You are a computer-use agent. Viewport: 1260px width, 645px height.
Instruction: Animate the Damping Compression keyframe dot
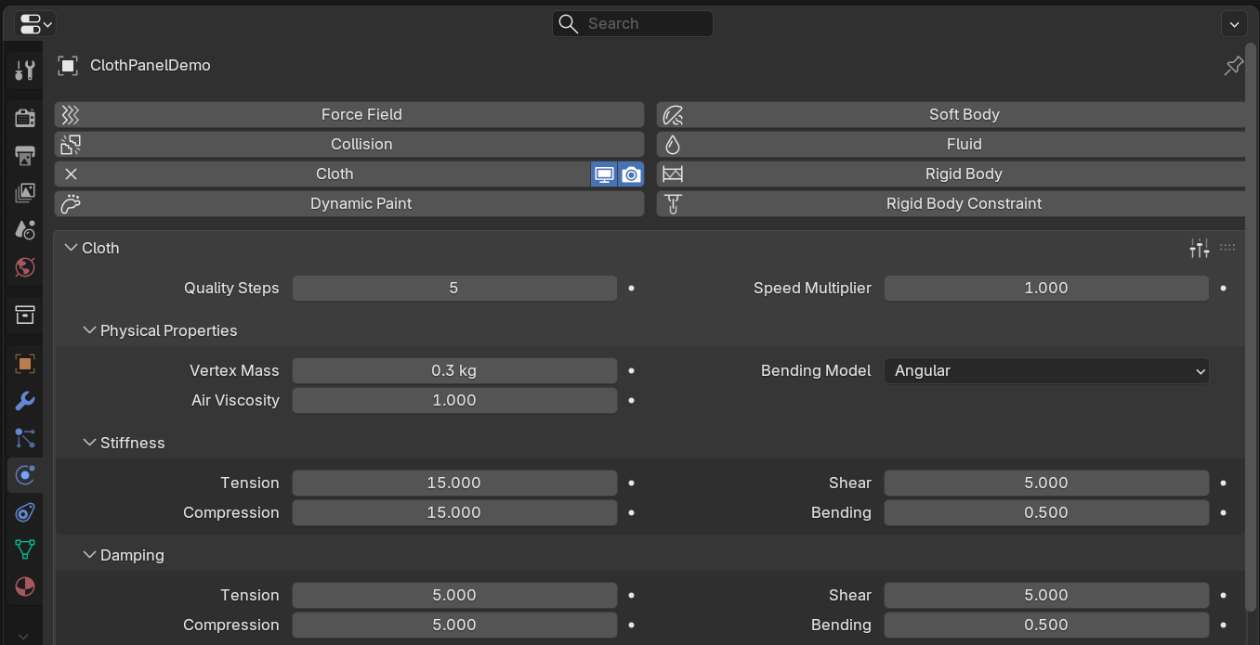(x=632, y=626)
